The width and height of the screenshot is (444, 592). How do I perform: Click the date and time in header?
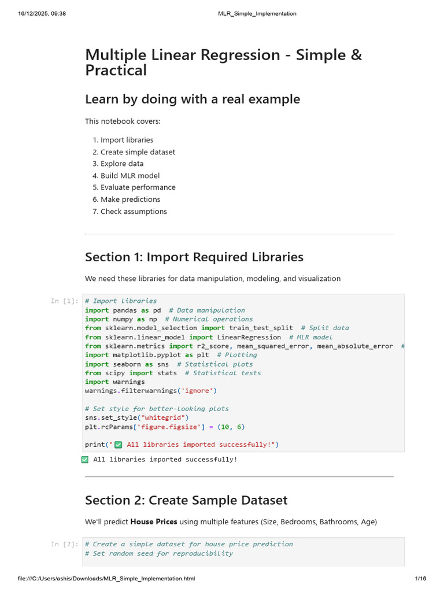[42, 14]
